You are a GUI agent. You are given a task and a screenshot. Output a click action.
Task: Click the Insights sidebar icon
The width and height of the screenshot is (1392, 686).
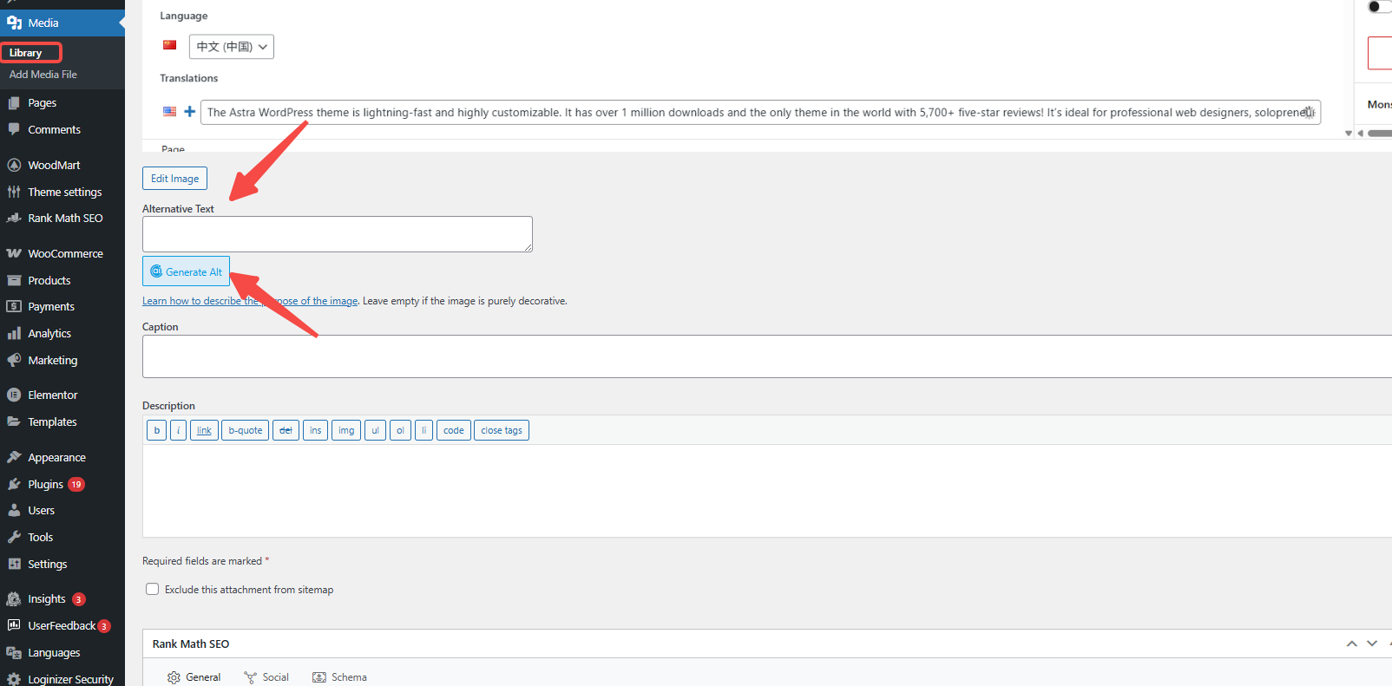pyautogui.click(x=14, y=598)
